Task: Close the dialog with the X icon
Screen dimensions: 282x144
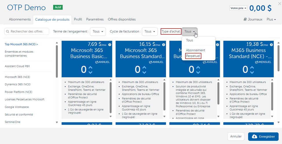Action: pos(279,3)
